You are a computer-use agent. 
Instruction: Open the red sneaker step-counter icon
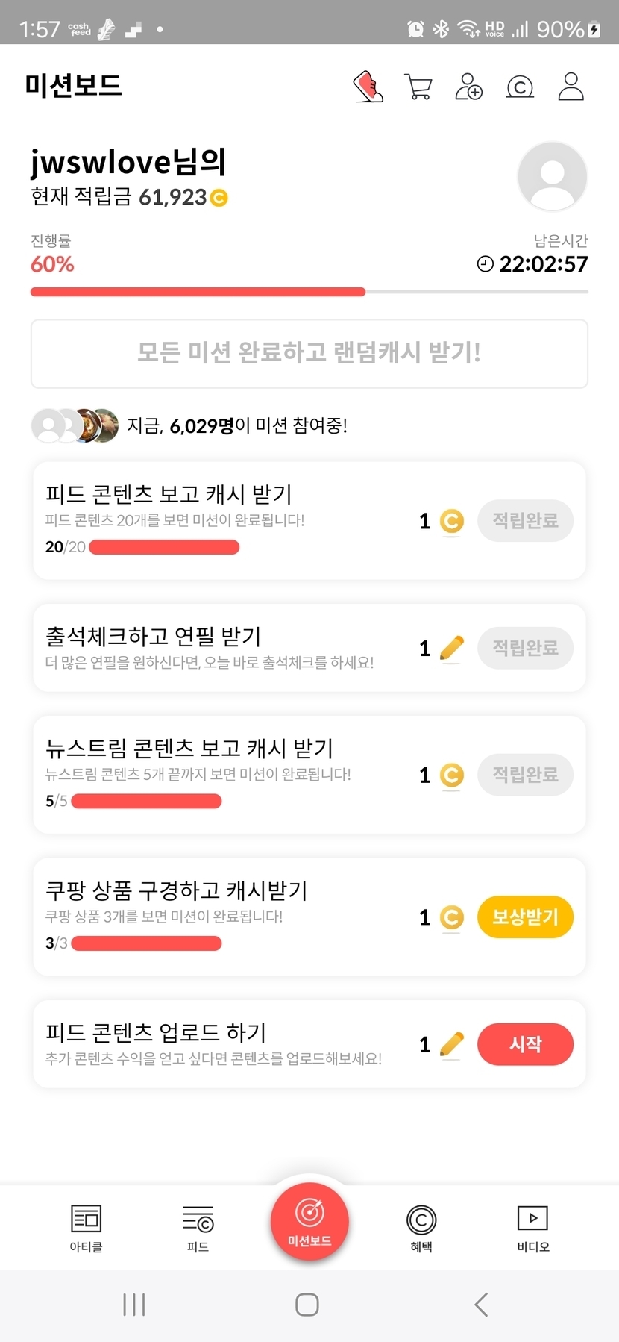368,87
